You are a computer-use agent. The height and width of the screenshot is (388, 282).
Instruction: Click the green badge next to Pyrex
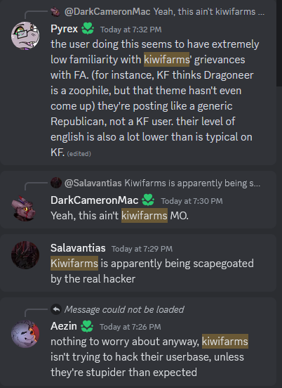coord(88,29)
